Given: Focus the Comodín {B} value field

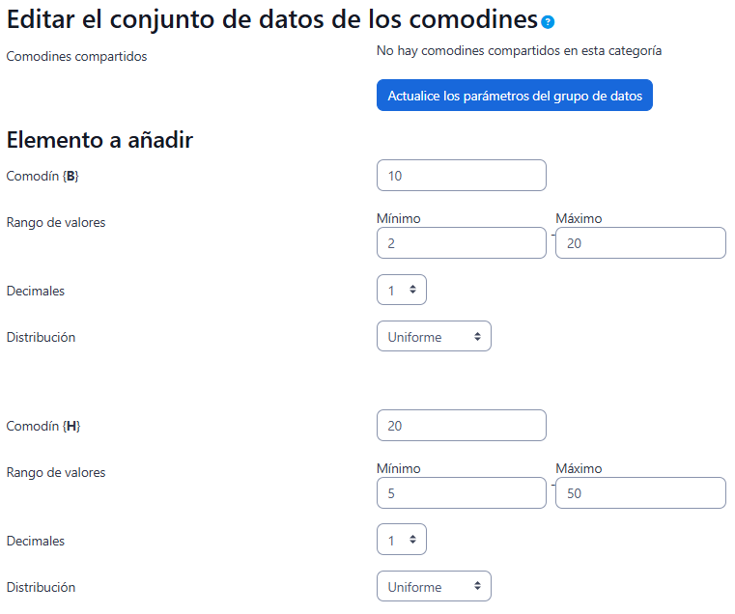Looking at the screenshot, I should pyautogui.click(x=461, y=176).
